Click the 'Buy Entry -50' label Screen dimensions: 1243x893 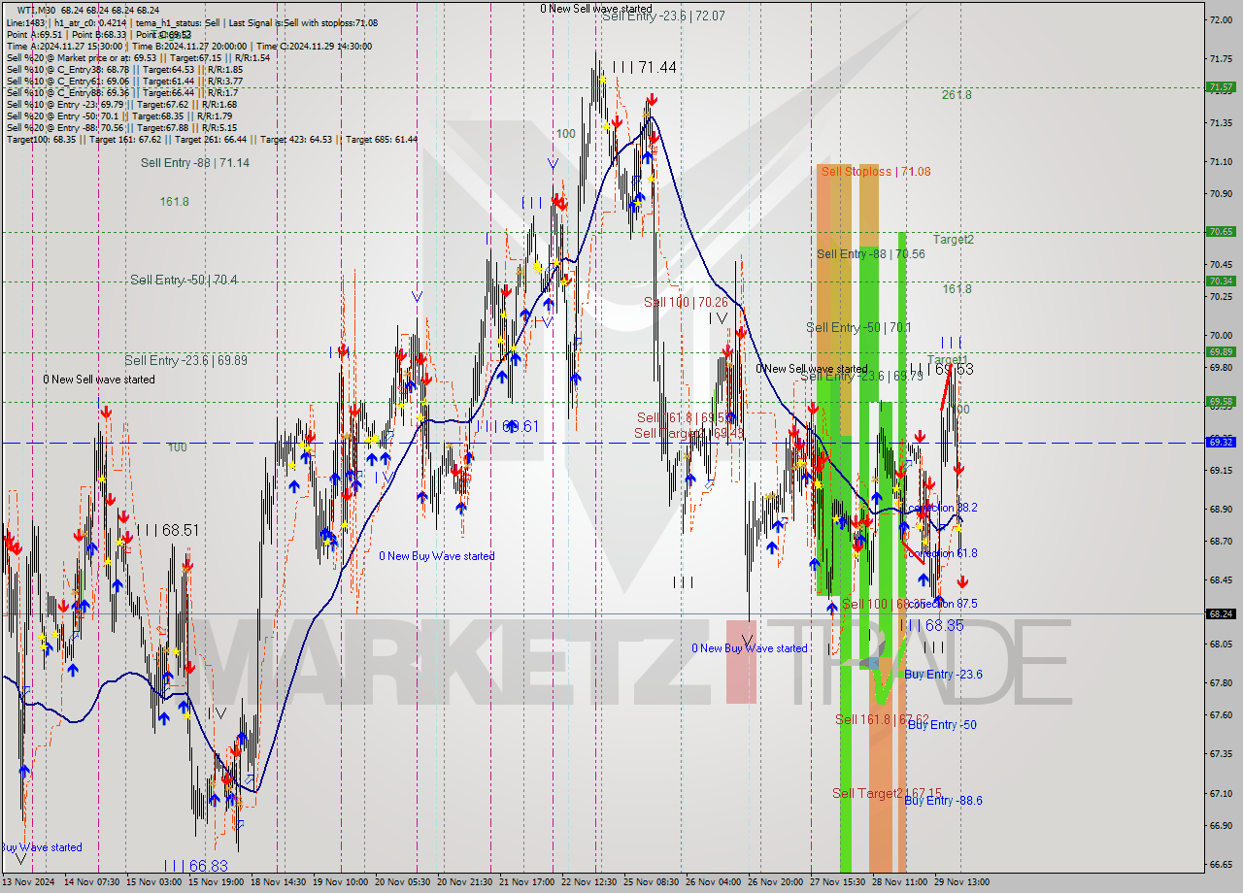pyautogui.click(x=942, y=725)
